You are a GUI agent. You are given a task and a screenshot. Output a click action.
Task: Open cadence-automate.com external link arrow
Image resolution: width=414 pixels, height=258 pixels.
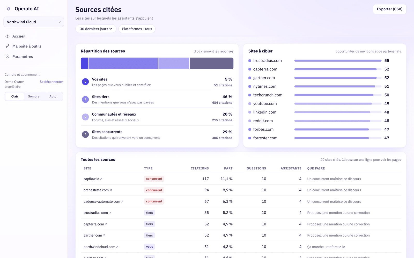tap(122, 201)
